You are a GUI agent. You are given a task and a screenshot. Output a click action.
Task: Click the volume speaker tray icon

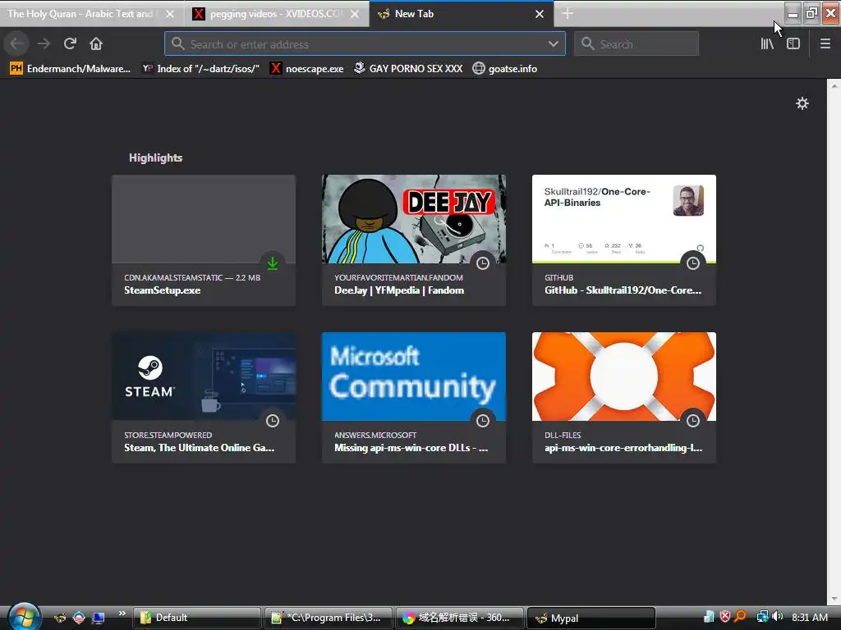(x=778, y=617)
